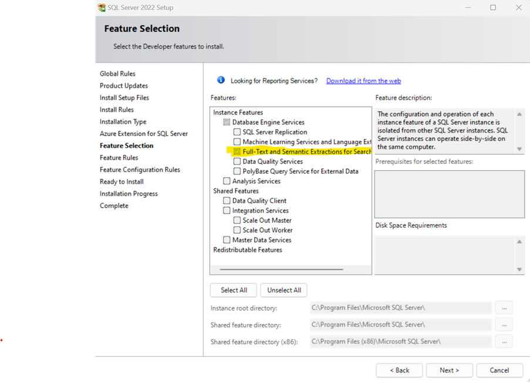Browse for the shared feature directory (x86)
Image resolution: width=530 pixels, height=382 pixels.
[x=504, y=342]
